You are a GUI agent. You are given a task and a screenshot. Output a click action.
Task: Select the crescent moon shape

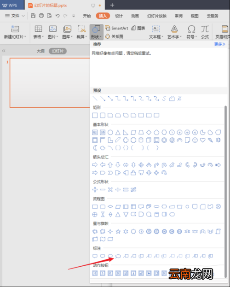(x=95, y=148)
